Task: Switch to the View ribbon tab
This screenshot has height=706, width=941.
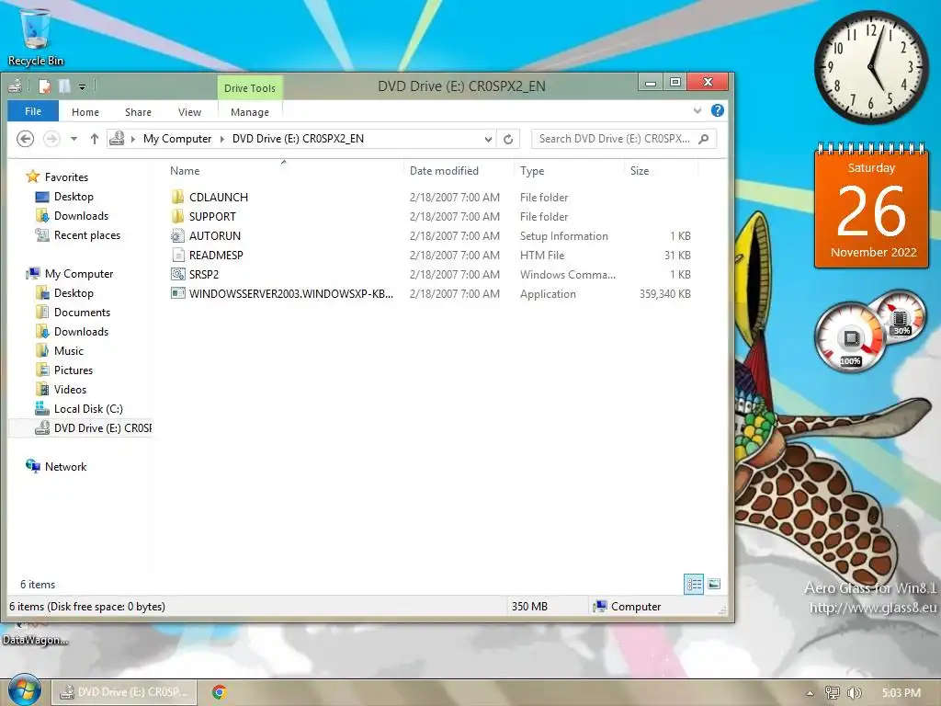Action: (189, 112)
